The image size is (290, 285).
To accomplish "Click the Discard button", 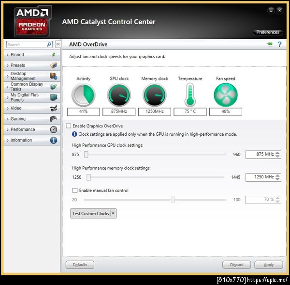I will [236, 265].
